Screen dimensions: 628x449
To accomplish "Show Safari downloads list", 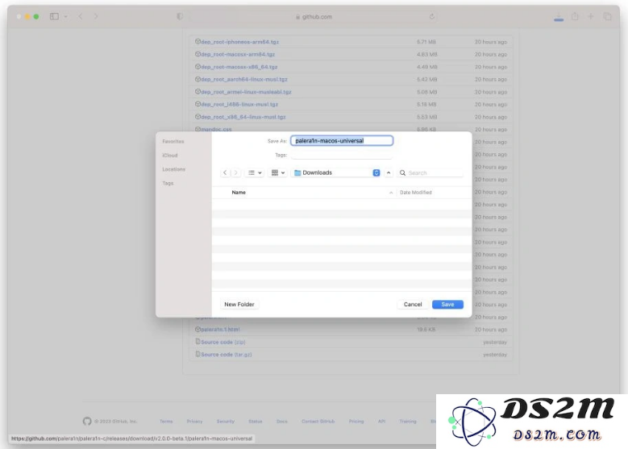I will (x=559, y=17).
